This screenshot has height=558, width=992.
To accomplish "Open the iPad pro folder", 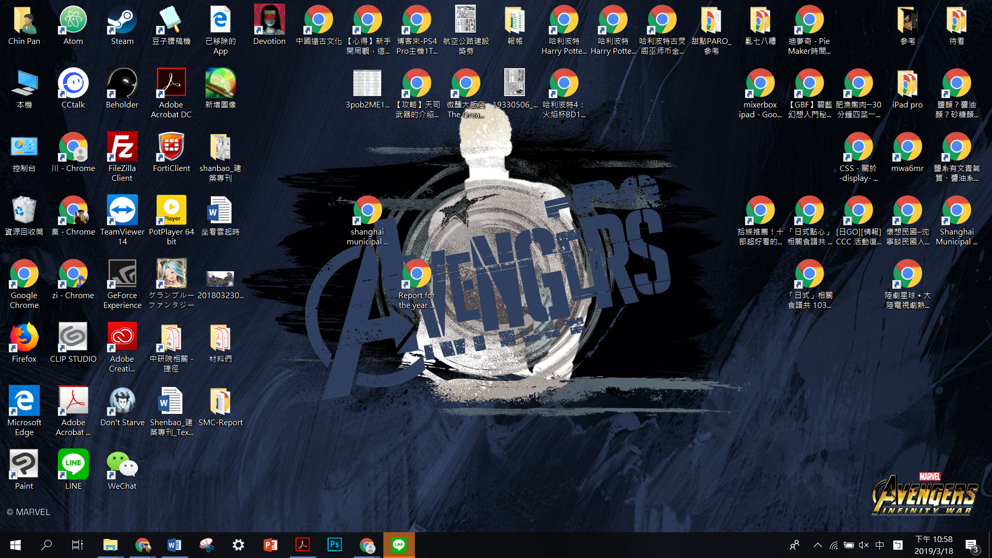I will pos(907,89).
